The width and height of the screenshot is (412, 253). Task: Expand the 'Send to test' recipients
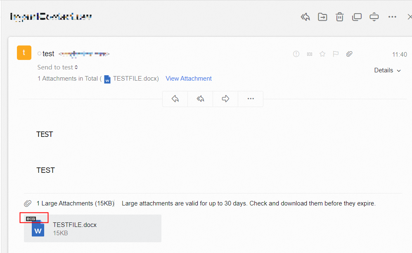(57, 67)
